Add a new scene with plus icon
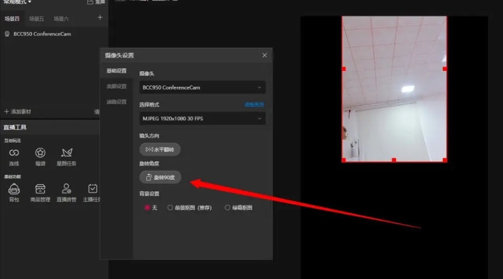503x279 pixels. click(100, 18)
